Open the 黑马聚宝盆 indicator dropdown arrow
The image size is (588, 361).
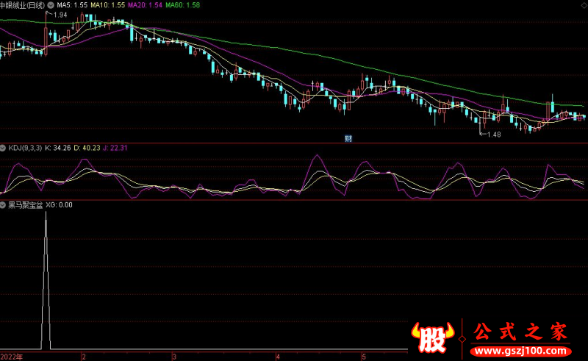[x=4, y=205]
